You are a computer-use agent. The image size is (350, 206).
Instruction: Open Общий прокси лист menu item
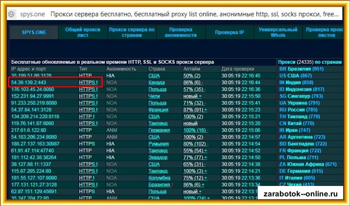click(x=83, y=32)
